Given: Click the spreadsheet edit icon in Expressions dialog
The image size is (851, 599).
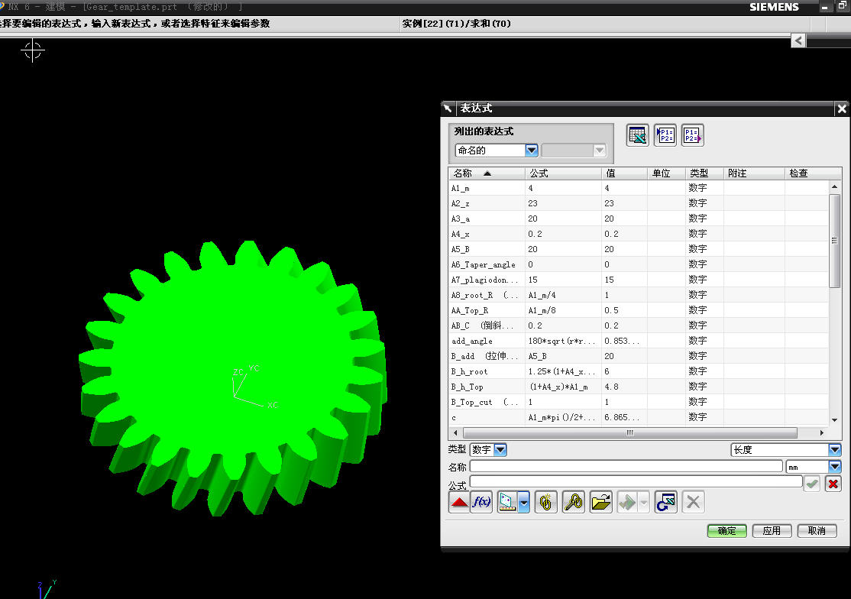Looking at the screenshot, I should 637,135.
